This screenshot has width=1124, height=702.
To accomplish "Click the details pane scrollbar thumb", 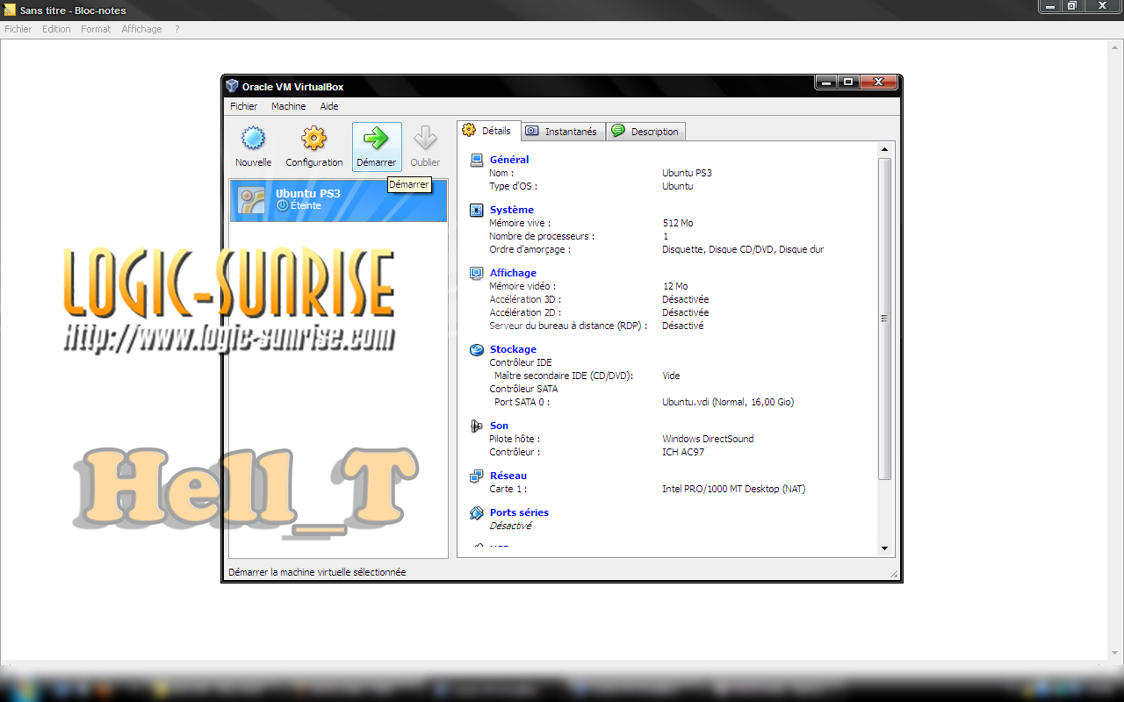I will 884,319.
